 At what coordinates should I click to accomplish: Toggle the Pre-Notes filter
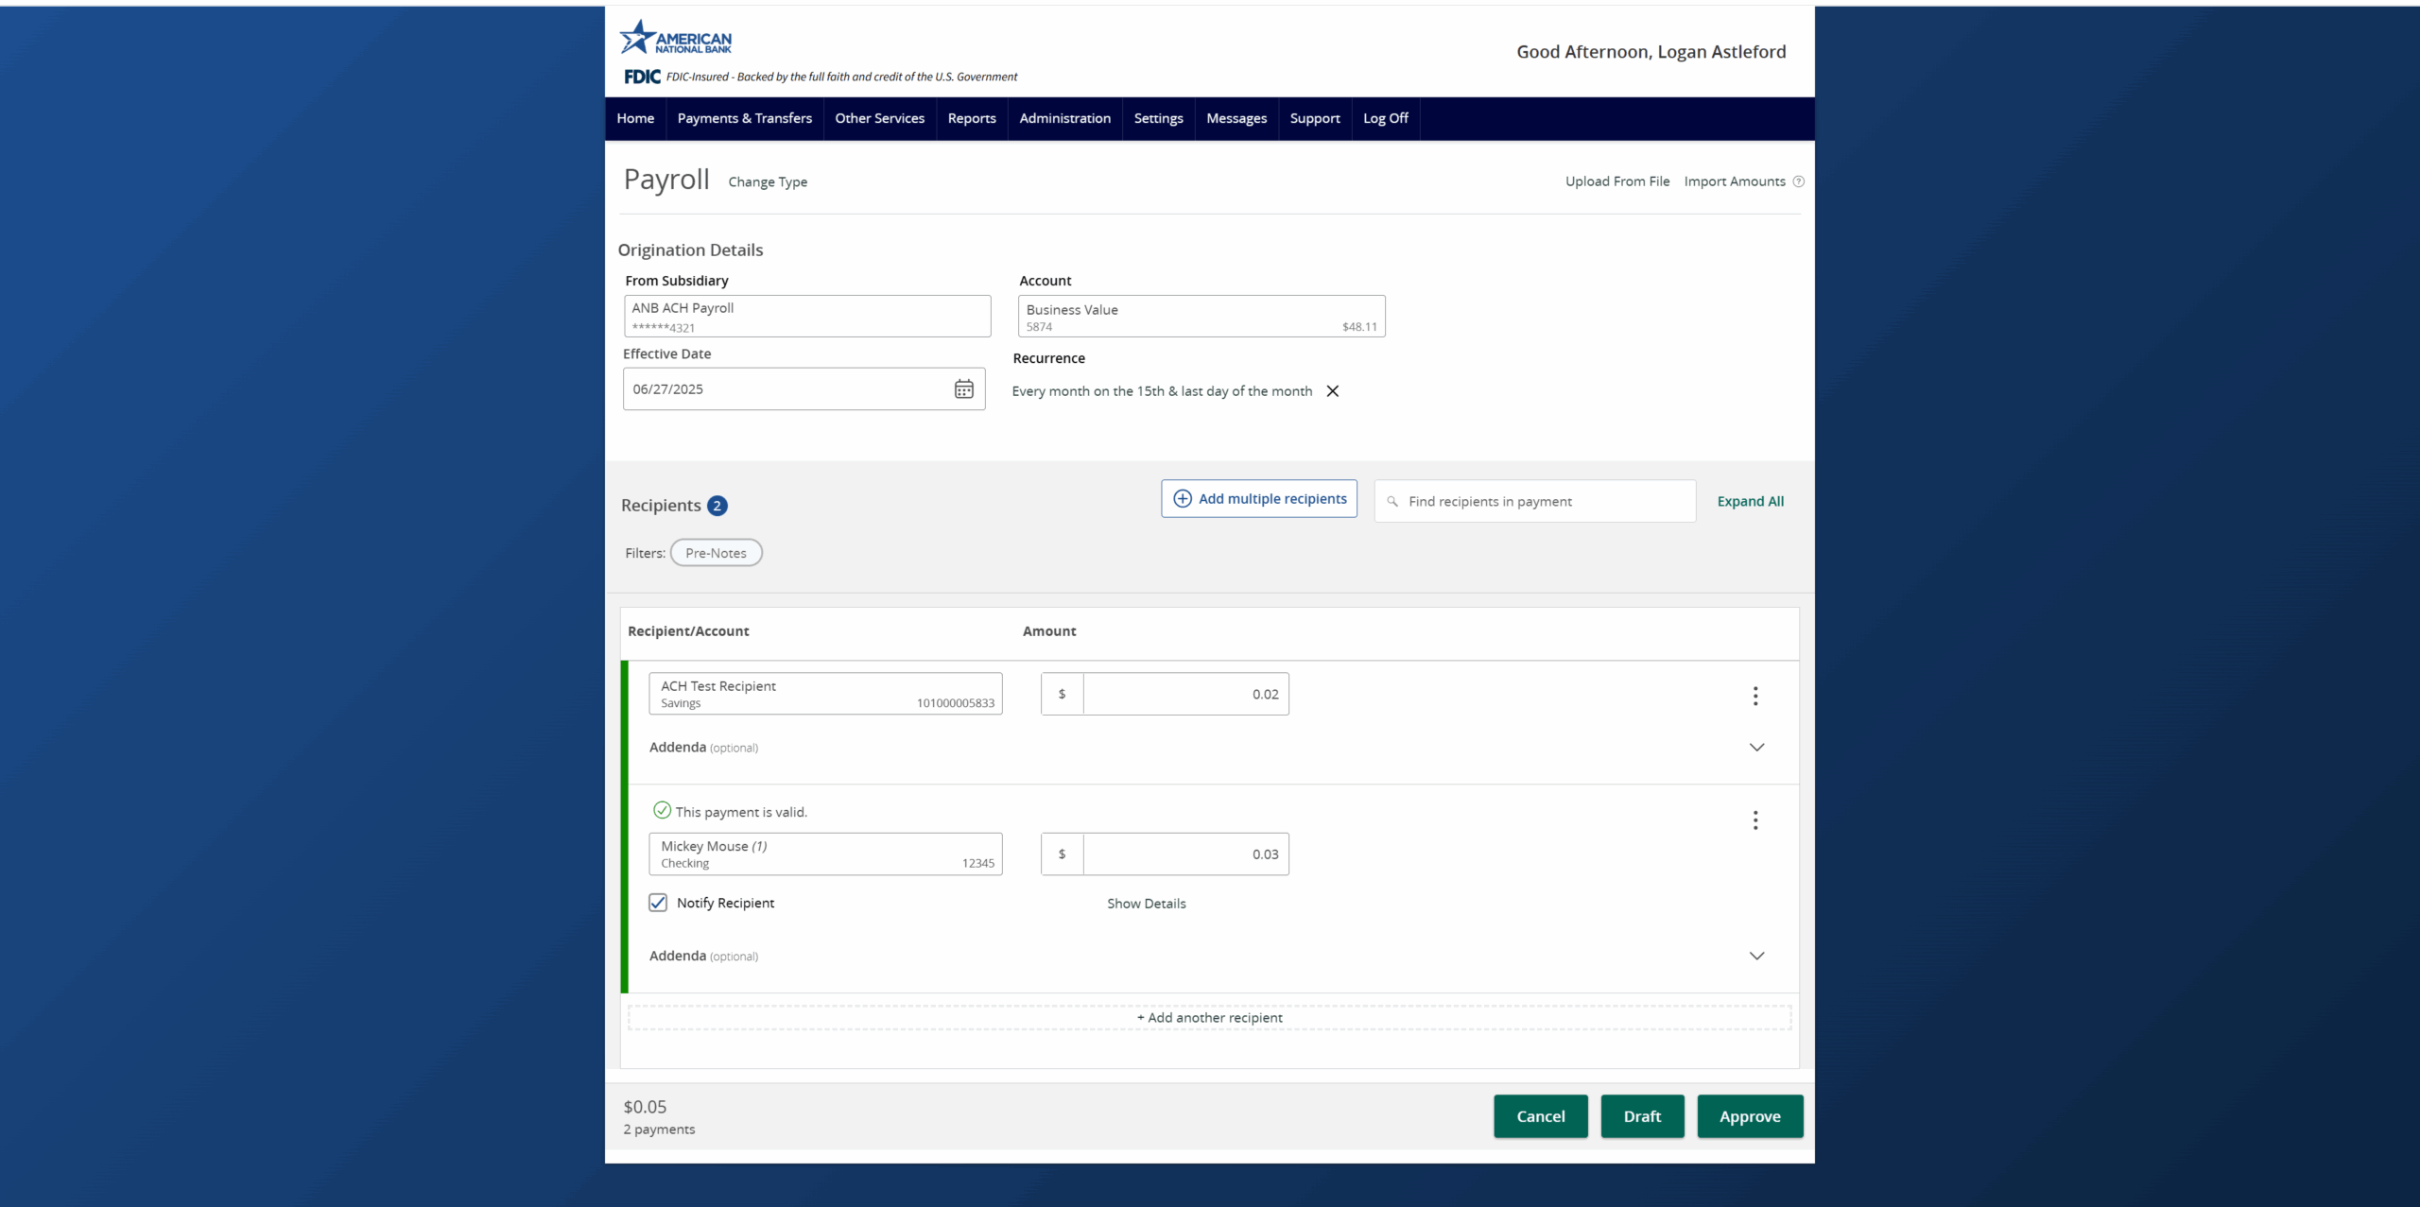click(716, 552)
